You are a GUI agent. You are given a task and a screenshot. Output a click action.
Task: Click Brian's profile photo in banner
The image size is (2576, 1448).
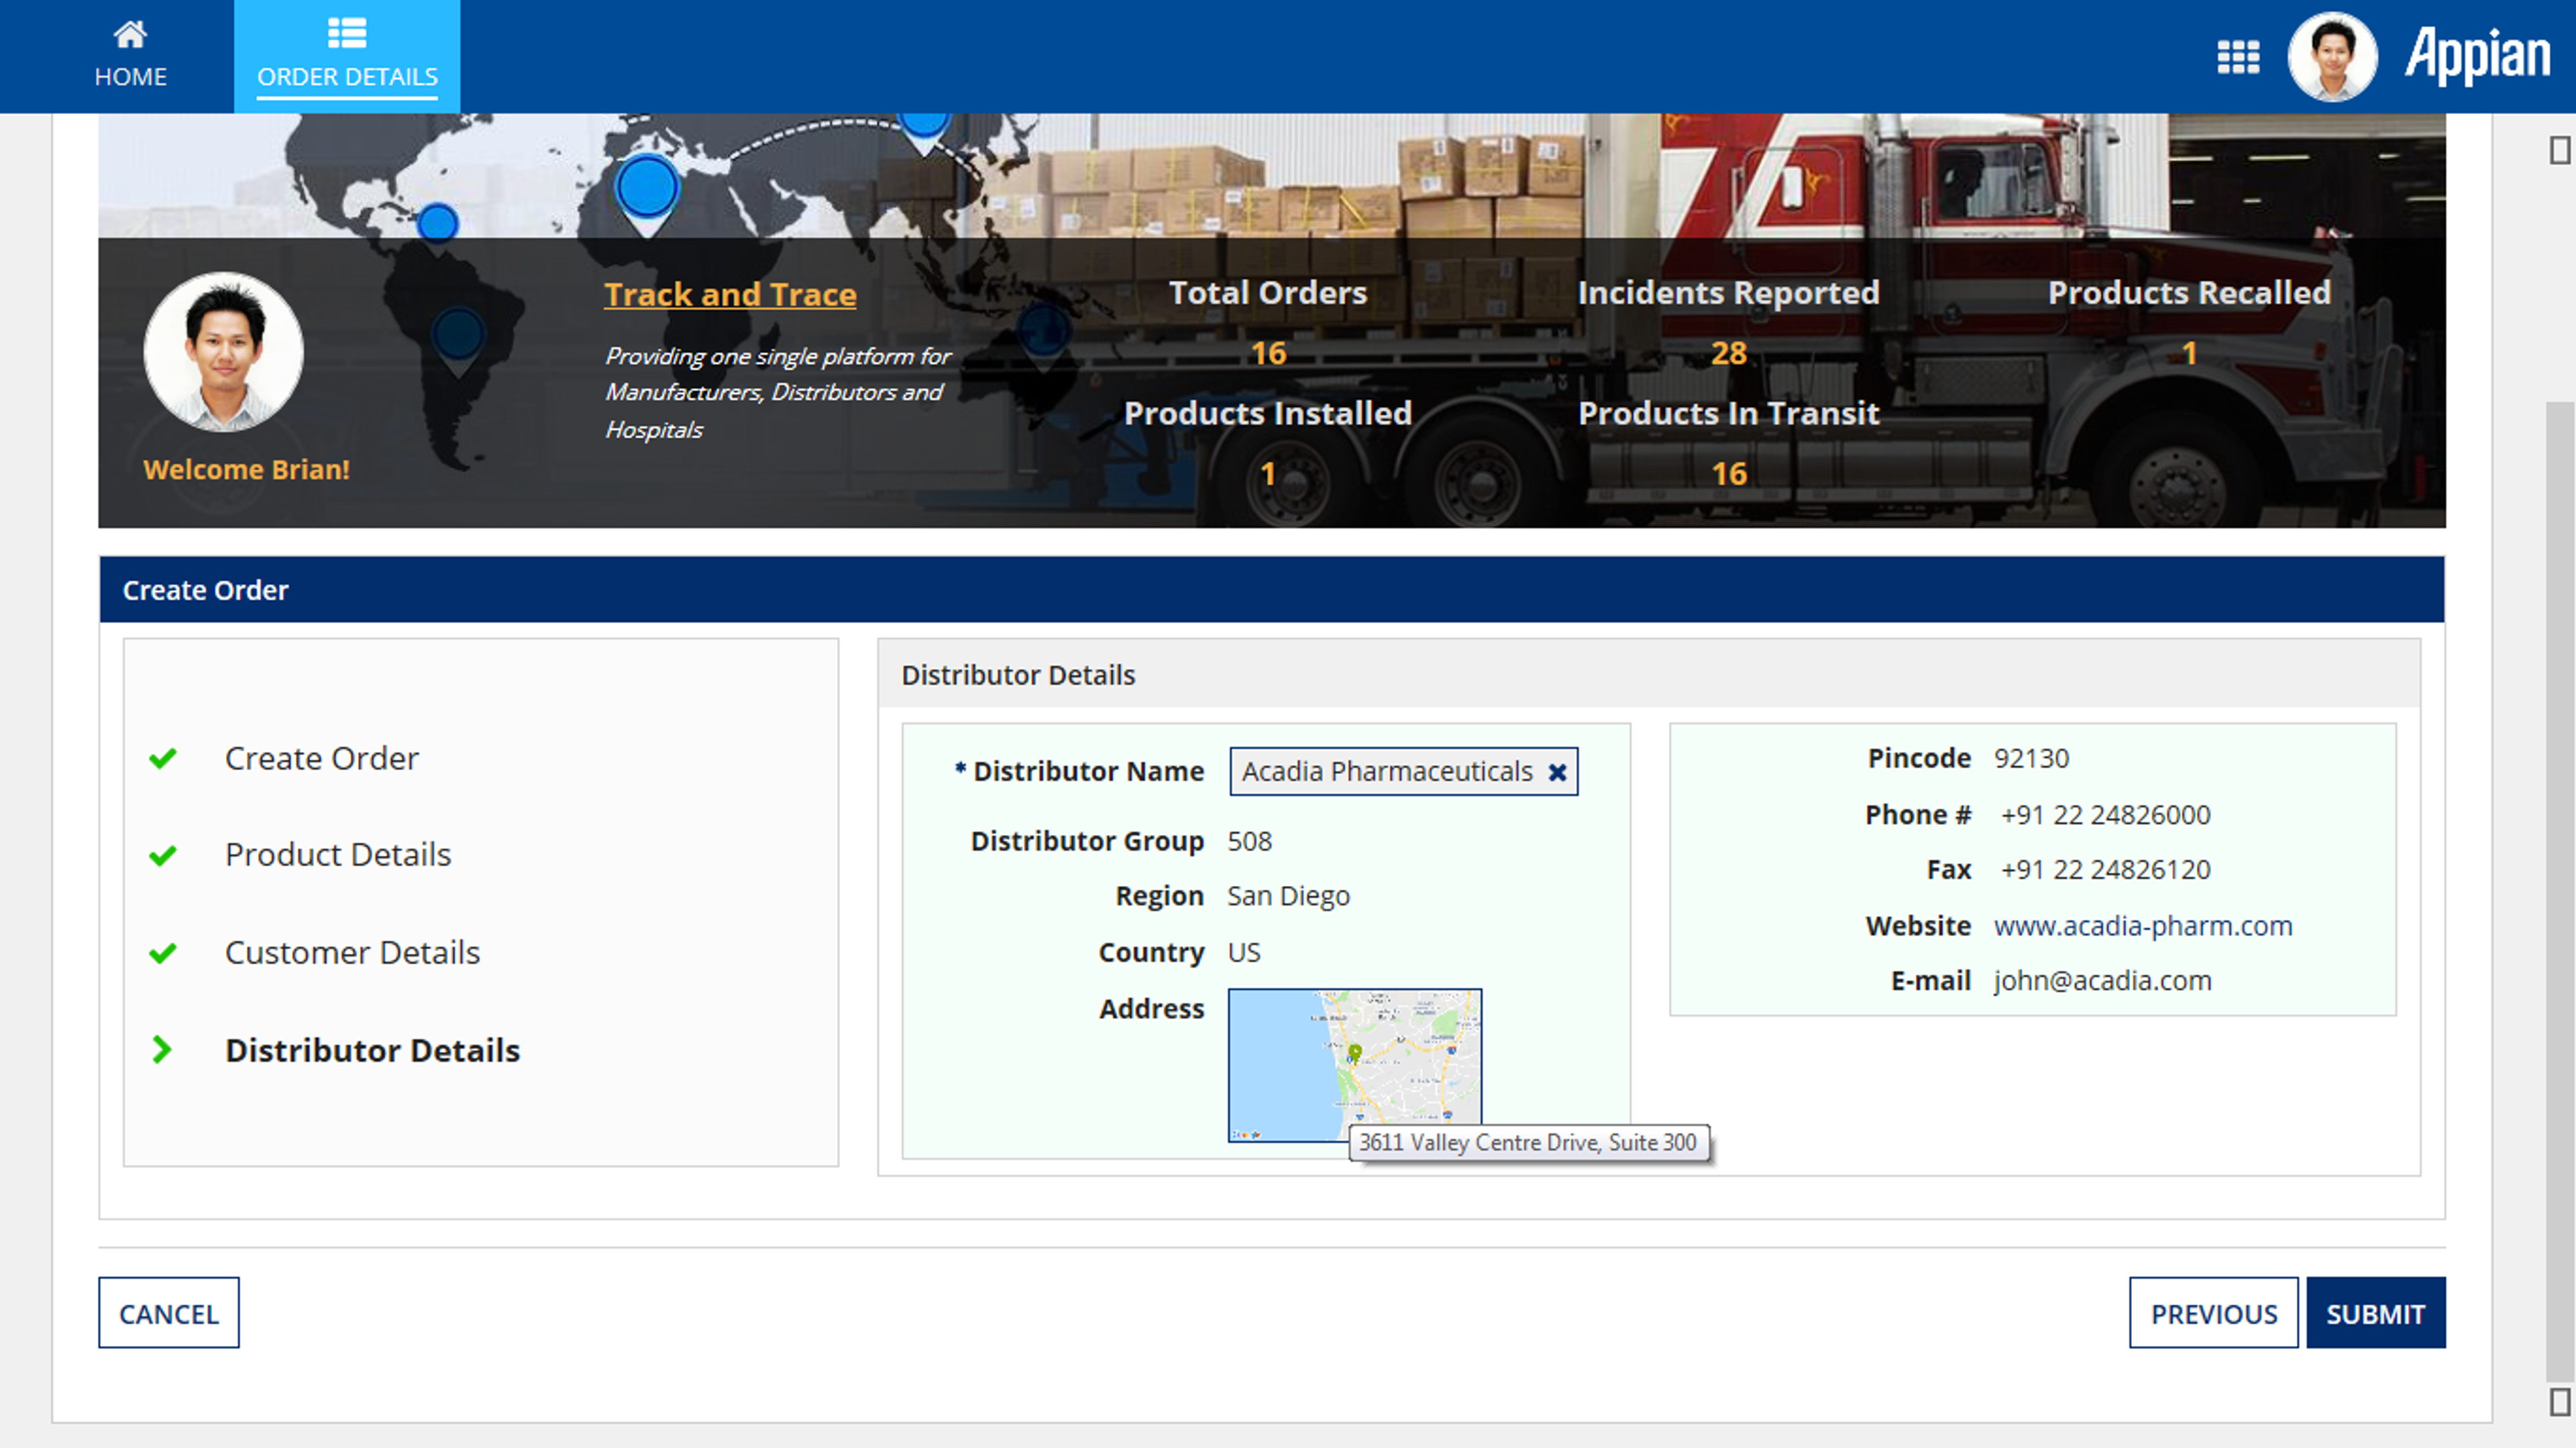coord(223,352)
